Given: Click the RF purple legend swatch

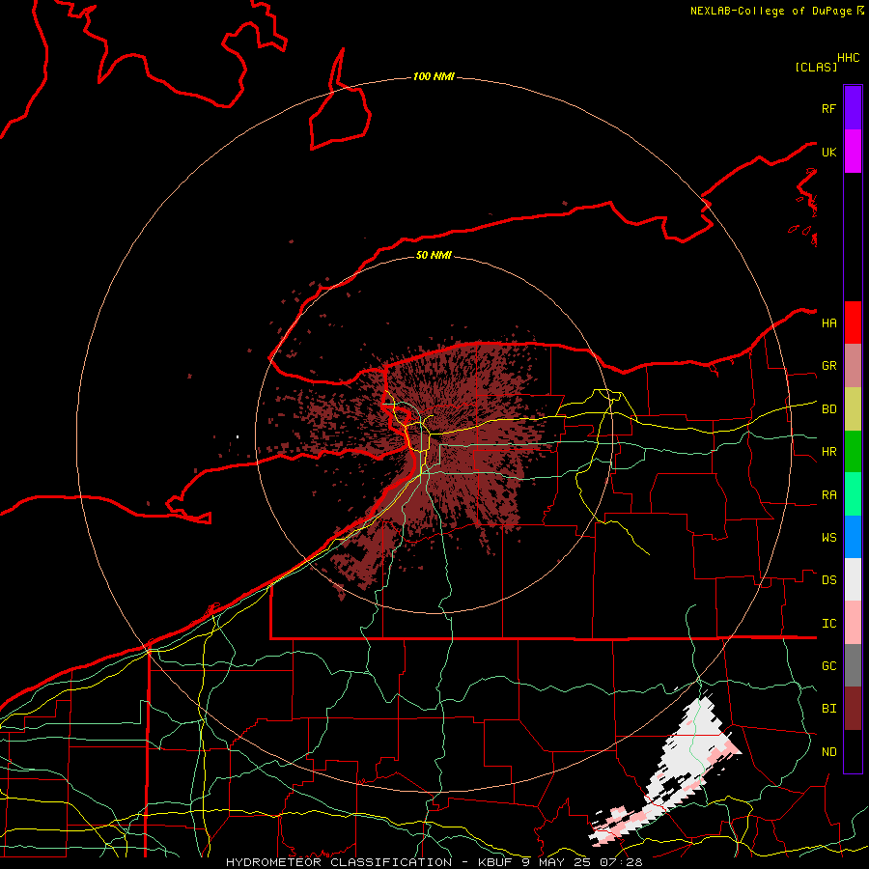Looking at the screenshot, I should point(853,108).
